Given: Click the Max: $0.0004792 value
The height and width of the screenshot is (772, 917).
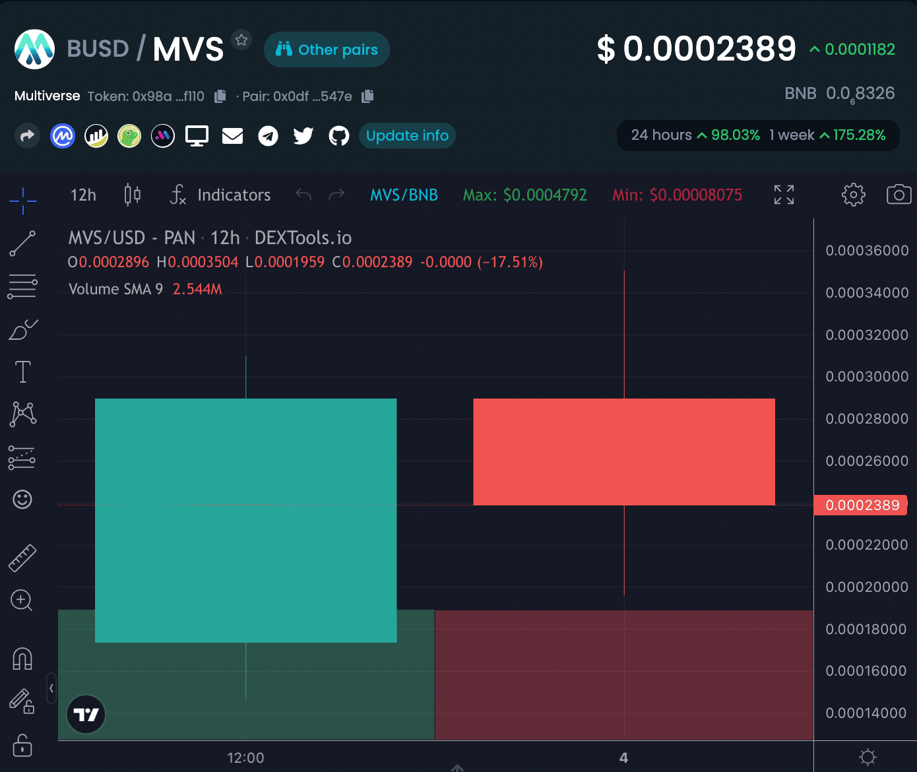Looking at the screenshot, I should (x=524, y=195).
